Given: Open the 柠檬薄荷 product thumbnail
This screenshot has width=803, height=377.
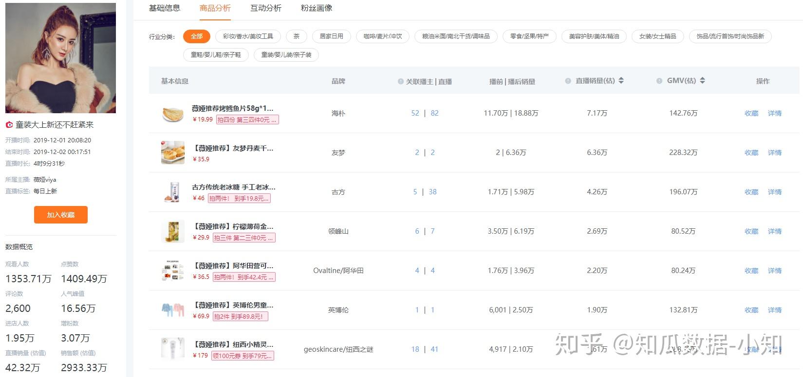Looking at the screenshot, I should point(173,231).
